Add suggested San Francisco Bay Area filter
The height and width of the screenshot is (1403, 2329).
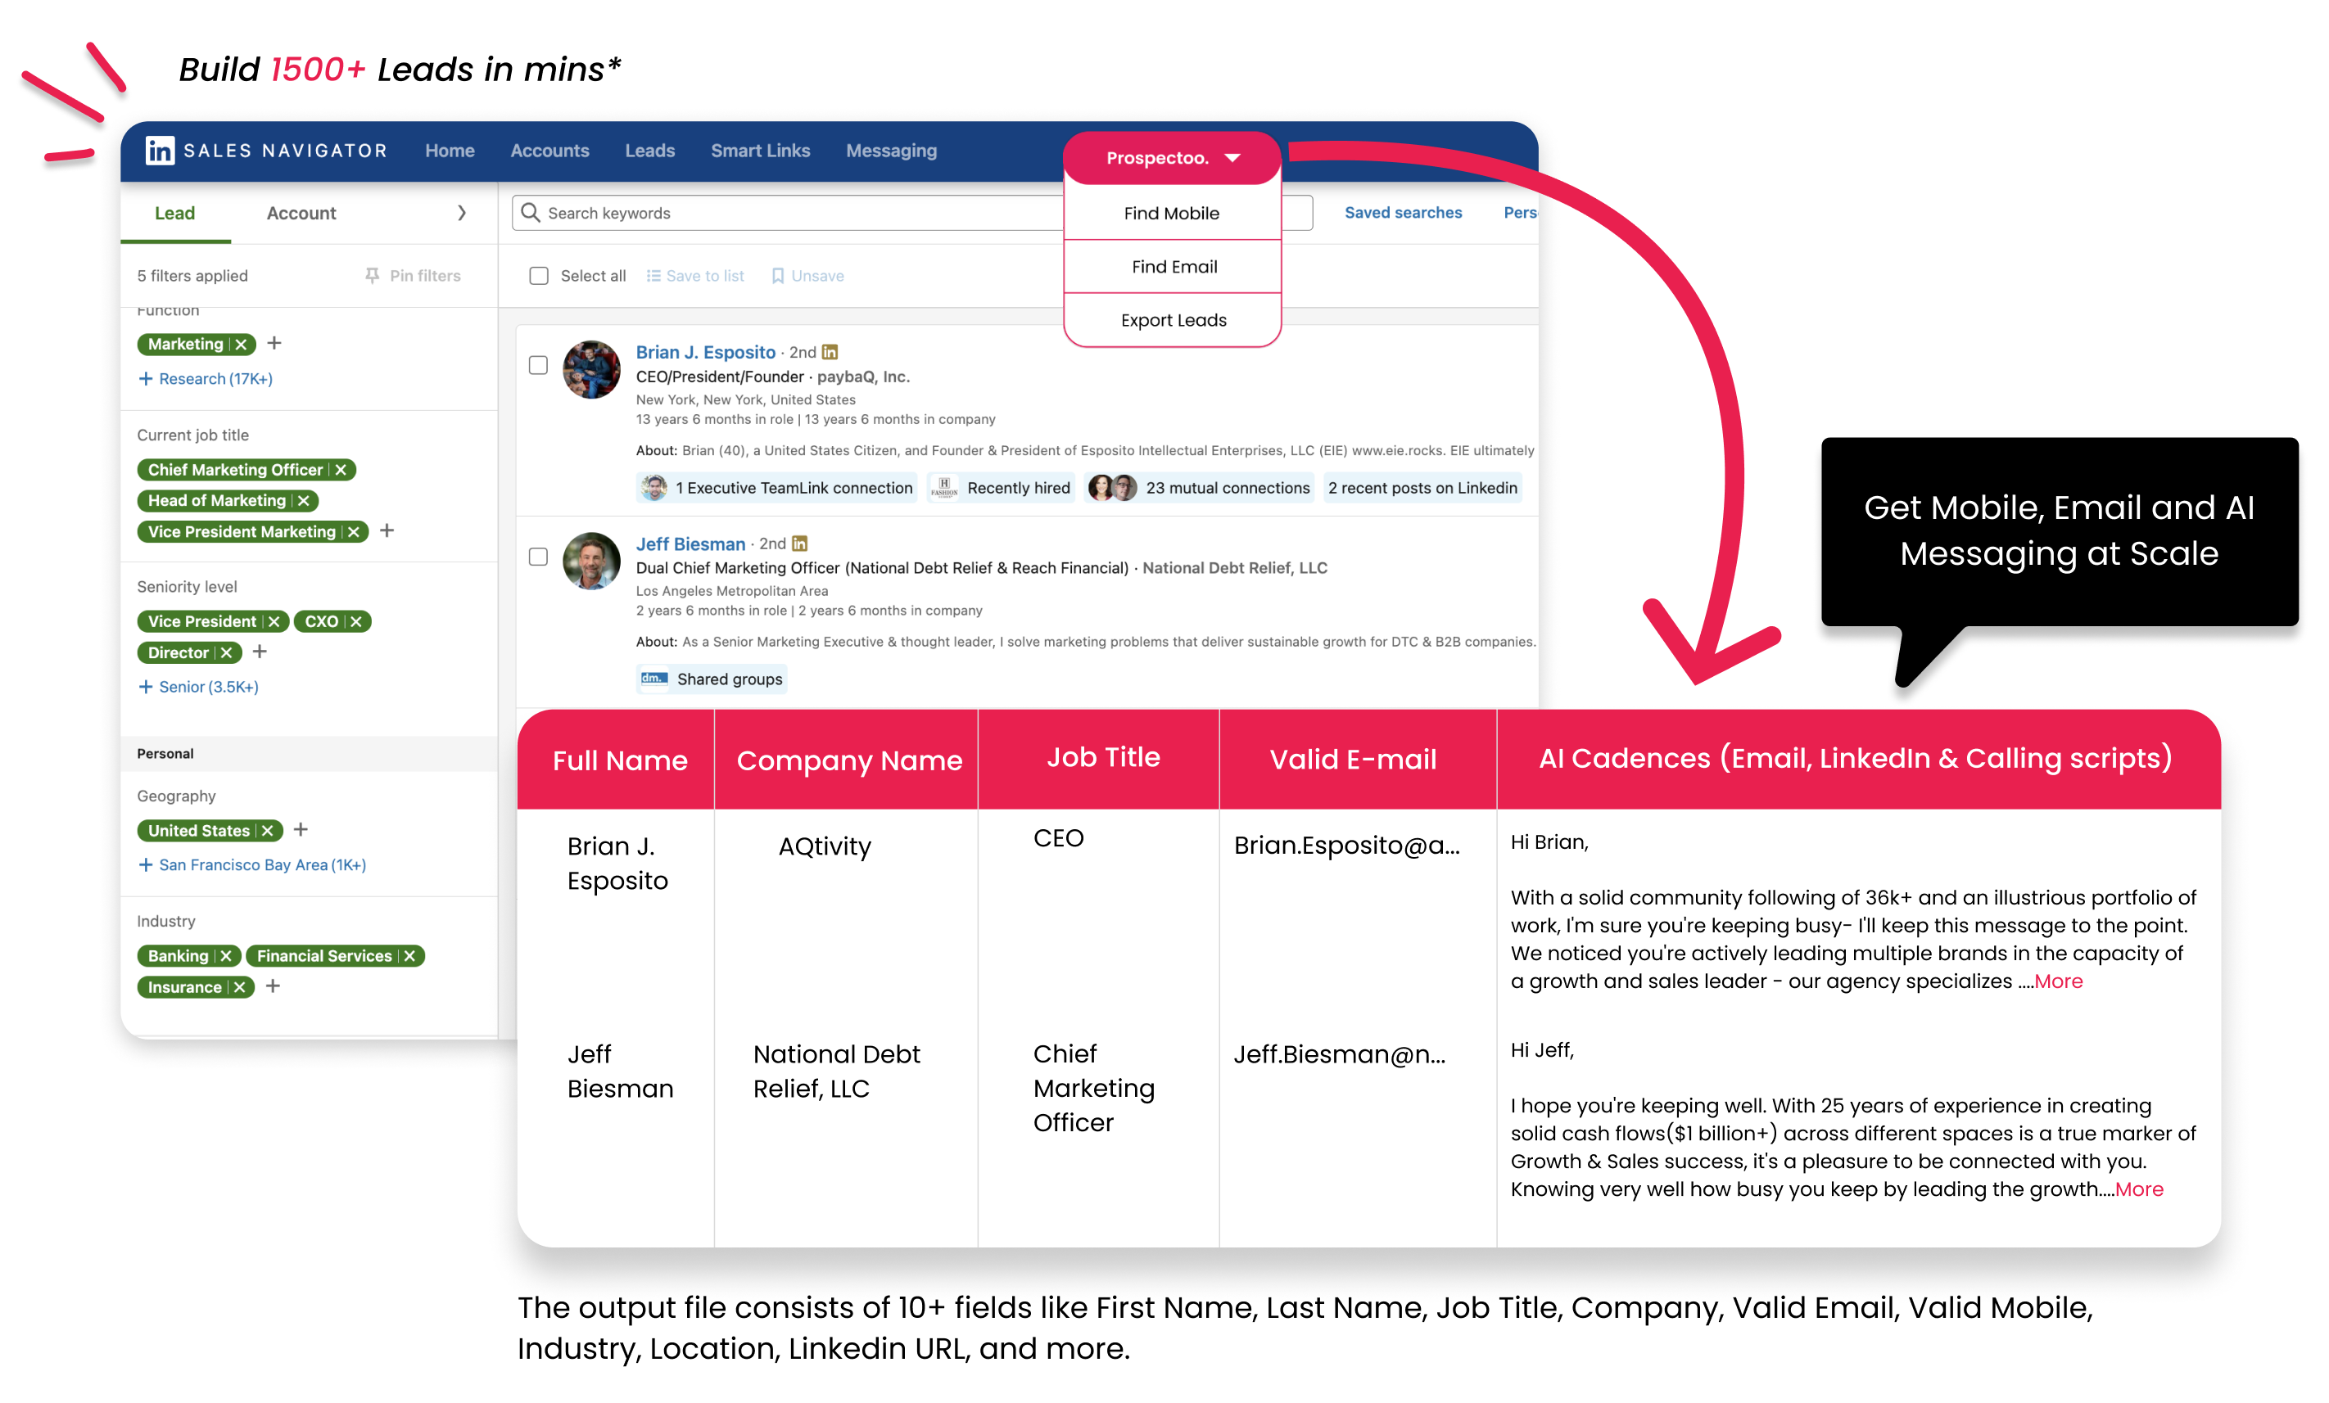pyautogui.click(x=252, y=865)
